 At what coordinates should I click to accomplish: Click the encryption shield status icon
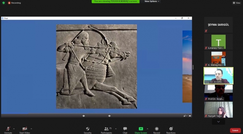coord(4,3)
